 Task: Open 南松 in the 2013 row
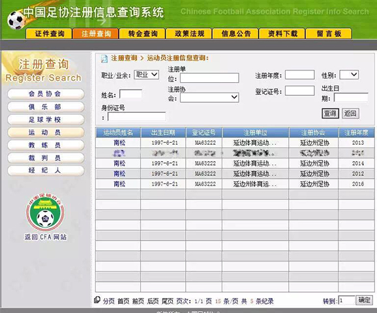pos(119,143)
